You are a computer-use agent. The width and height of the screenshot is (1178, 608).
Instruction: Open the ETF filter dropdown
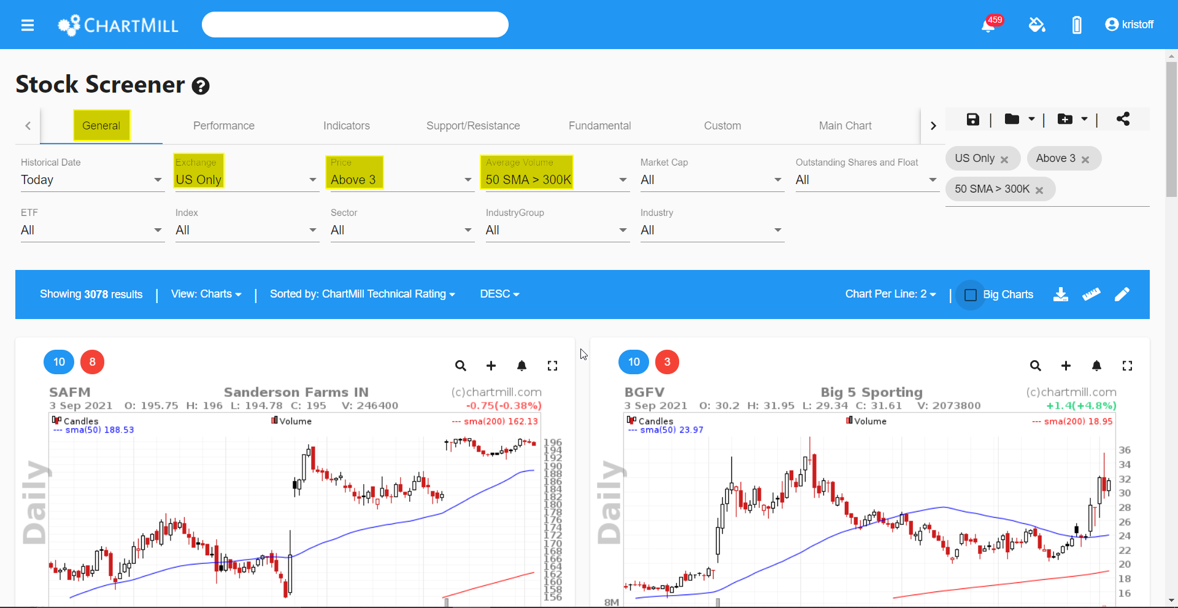pyautogui.click(x=93, y=230)
